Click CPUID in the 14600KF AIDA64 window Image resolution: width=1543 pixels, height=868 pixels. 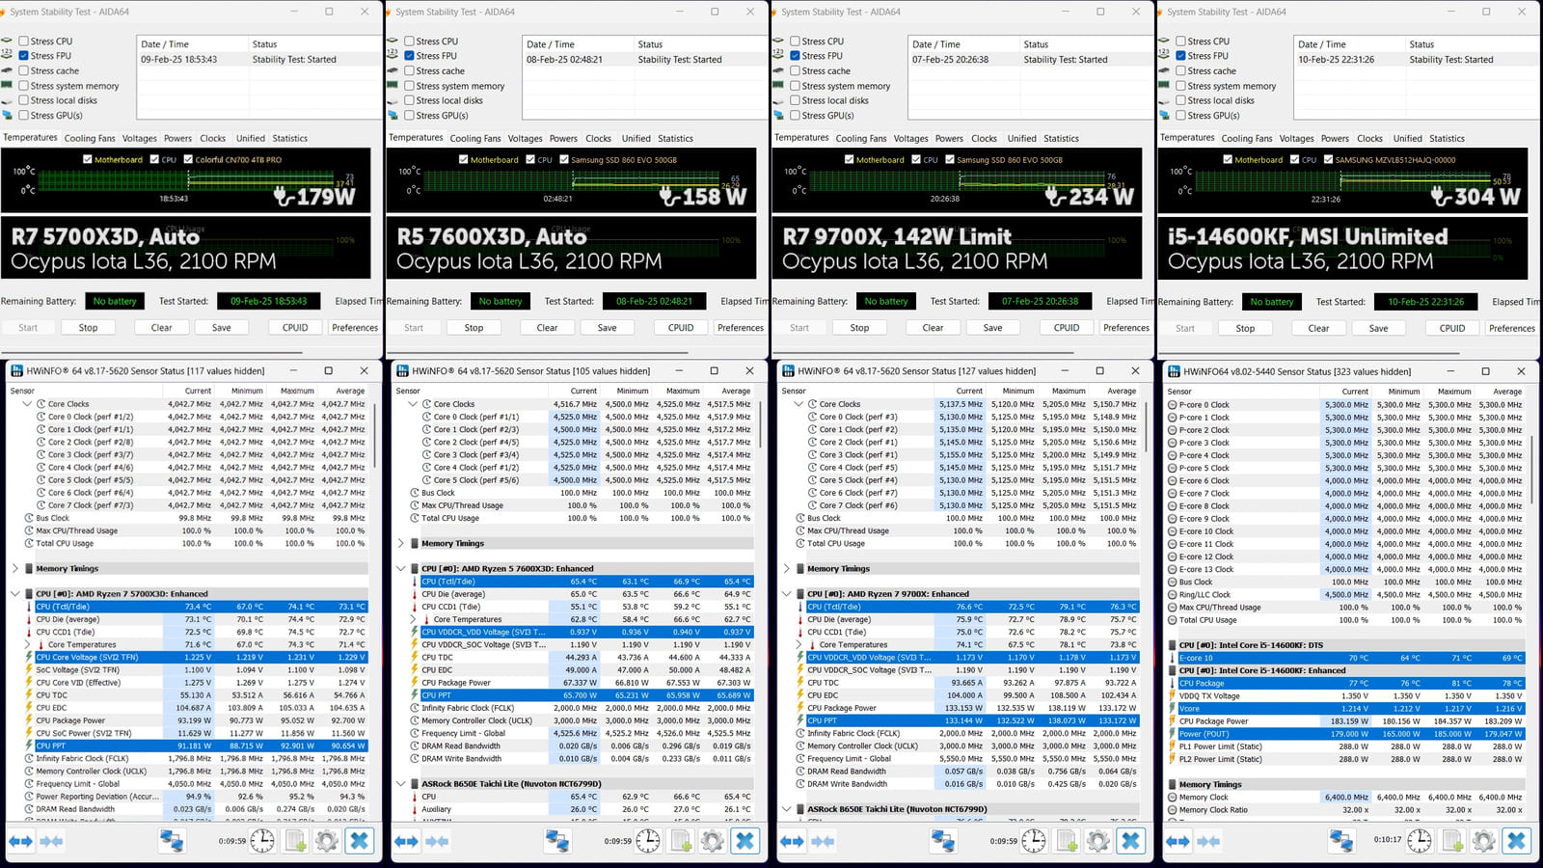point(1452,328)
